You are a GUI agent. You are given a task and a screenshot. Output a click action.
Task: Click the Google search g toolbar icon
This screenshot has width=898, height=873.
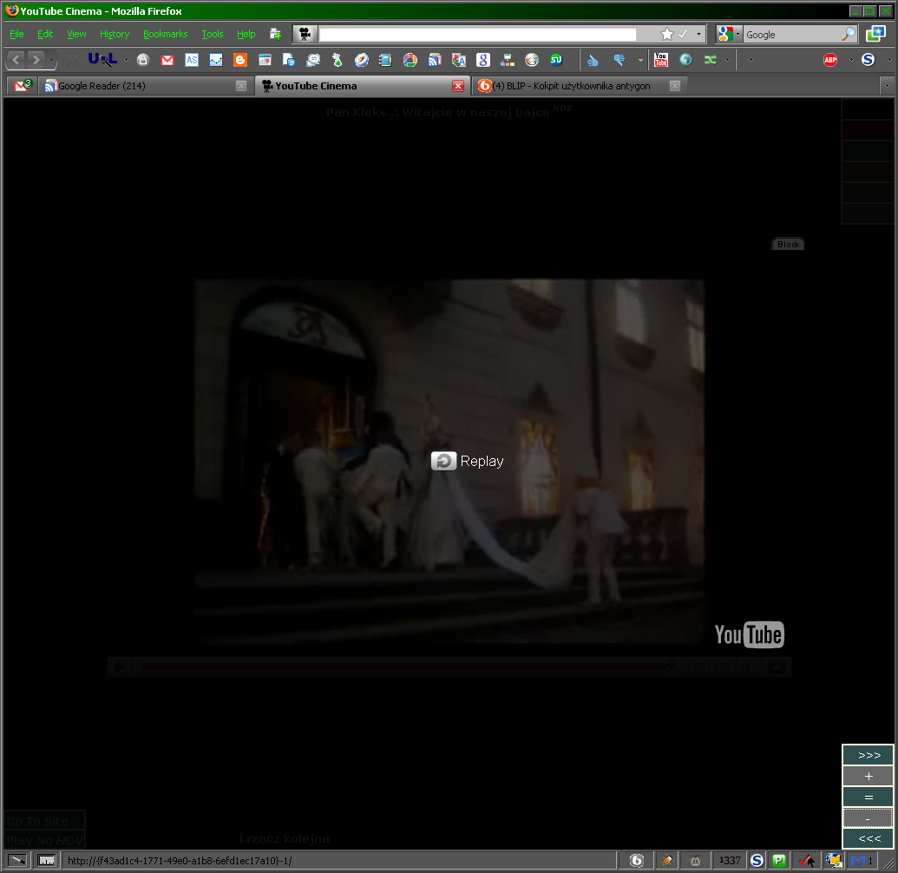click(483, 60)
